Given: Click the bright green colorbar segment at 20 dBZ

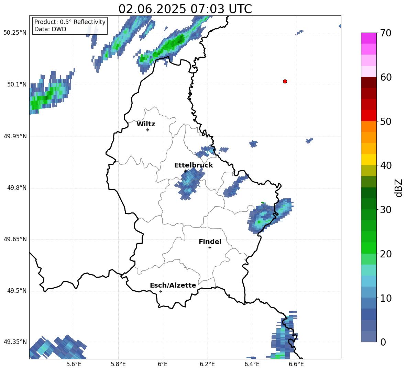Looking at the screenshot, I should click(368, 248).
